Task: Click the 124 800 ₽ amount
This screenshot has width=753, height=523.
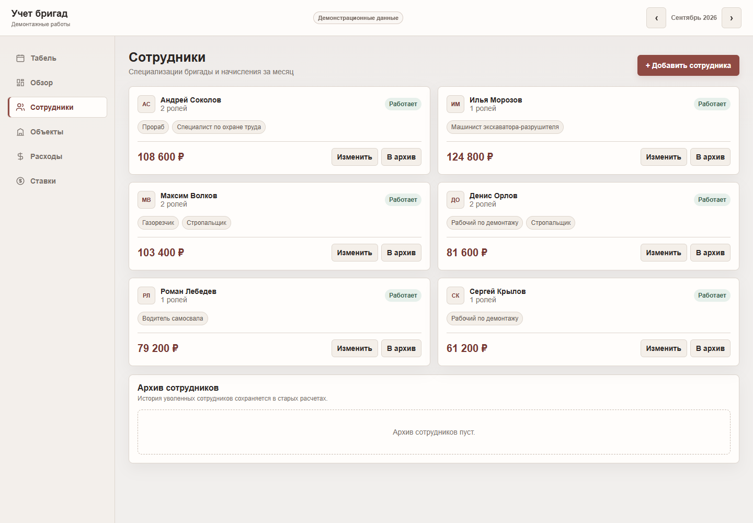Action: pos(470,157)
